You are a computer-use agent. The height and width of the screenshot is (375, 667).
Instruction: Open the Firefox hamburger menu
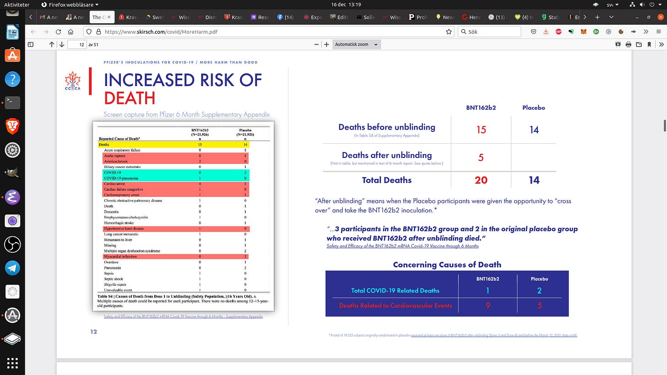pos(658,32)
